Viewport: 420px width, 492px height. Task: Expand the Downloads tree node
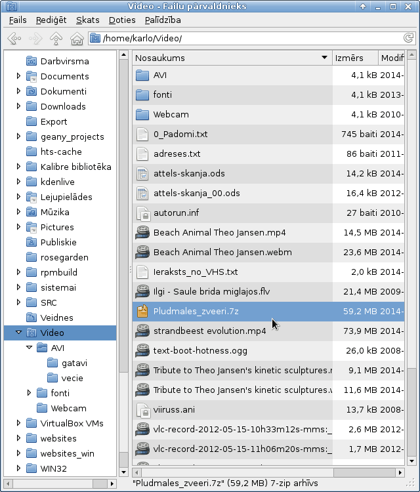click(18, 106)
